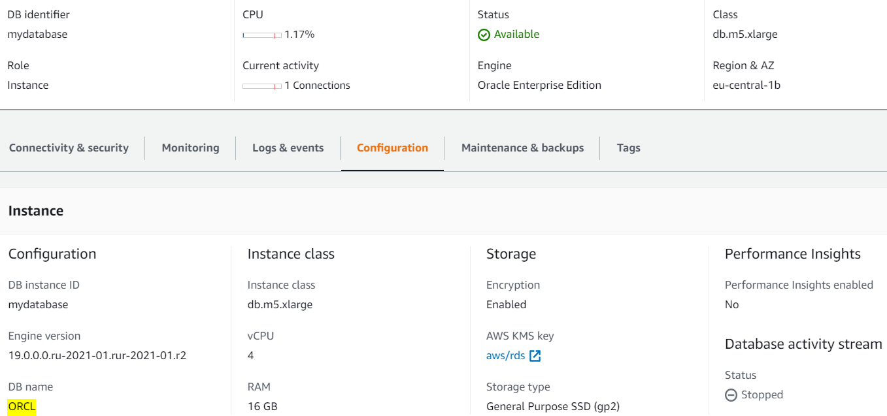Click the eu-central-1b region value
The image size is (887, 416).
tap(746, 85)
